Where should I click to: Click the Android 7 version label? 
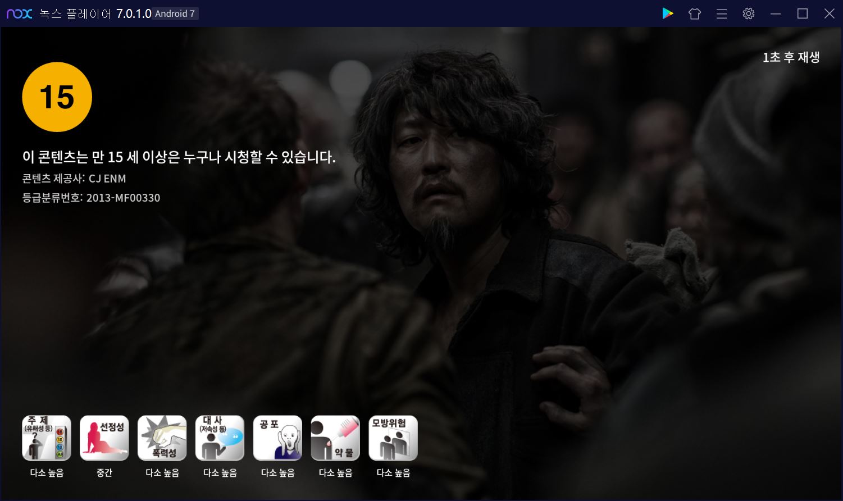175,13
